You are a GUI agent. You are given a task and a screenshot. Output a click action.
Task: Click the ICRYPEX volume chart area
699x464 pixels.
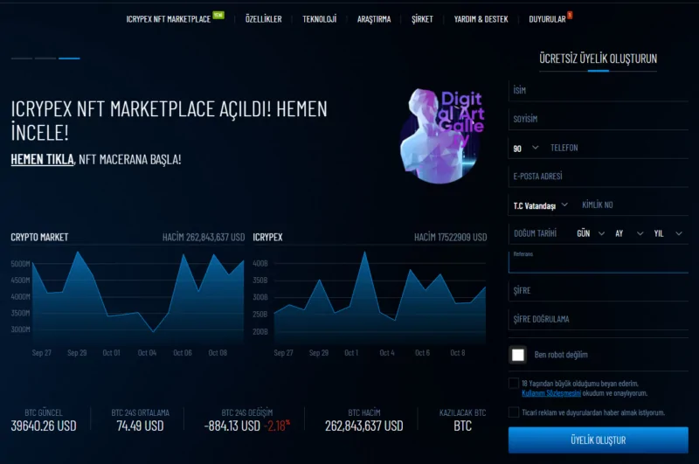point(380,297)
